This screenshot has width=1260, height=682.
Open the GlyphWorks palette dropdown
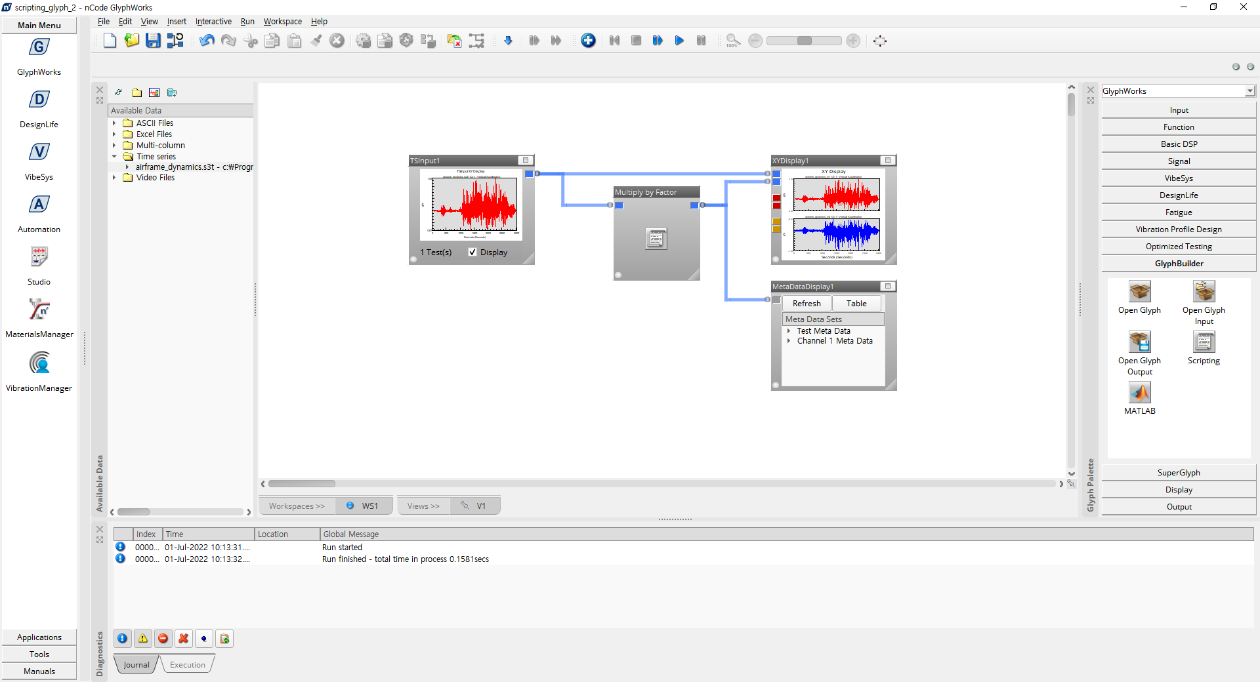1249,91
